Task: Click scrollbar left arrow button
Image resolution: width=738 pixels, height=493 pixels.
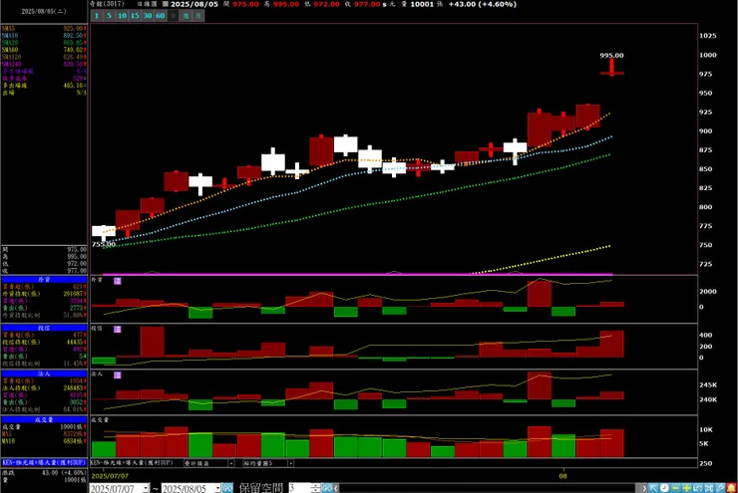Action: (336, 488)
